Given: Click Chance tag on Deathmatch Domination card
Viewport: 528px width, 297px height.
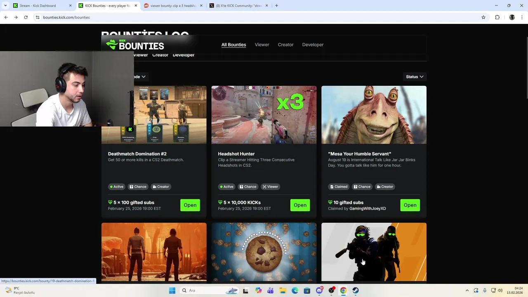Looking at the screenshot, I should click(x=138, y=186).
